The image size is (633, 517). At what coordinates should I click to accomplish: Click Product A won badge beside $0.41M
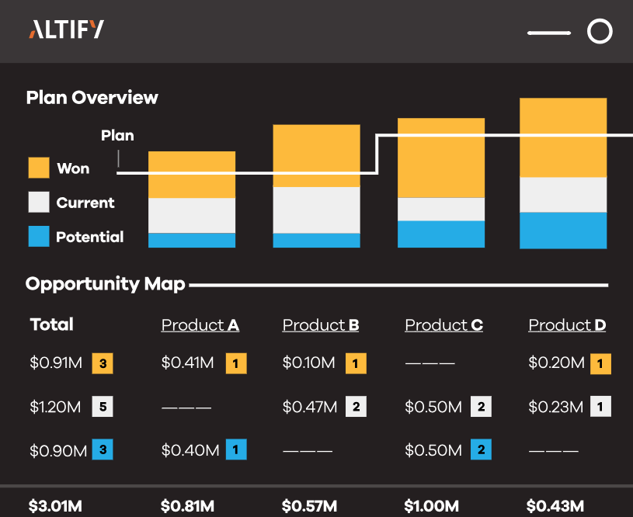[x=236, y=363]
